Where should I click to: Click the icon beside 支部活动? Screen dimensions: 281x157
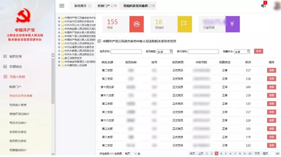pyautogui.click(x=5, y=66)
